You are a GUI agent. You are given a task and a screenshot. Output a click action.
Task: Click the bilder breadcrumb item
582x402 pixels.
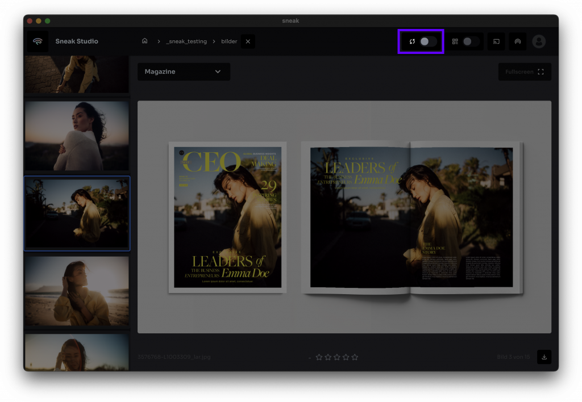(x=229, y=41)
